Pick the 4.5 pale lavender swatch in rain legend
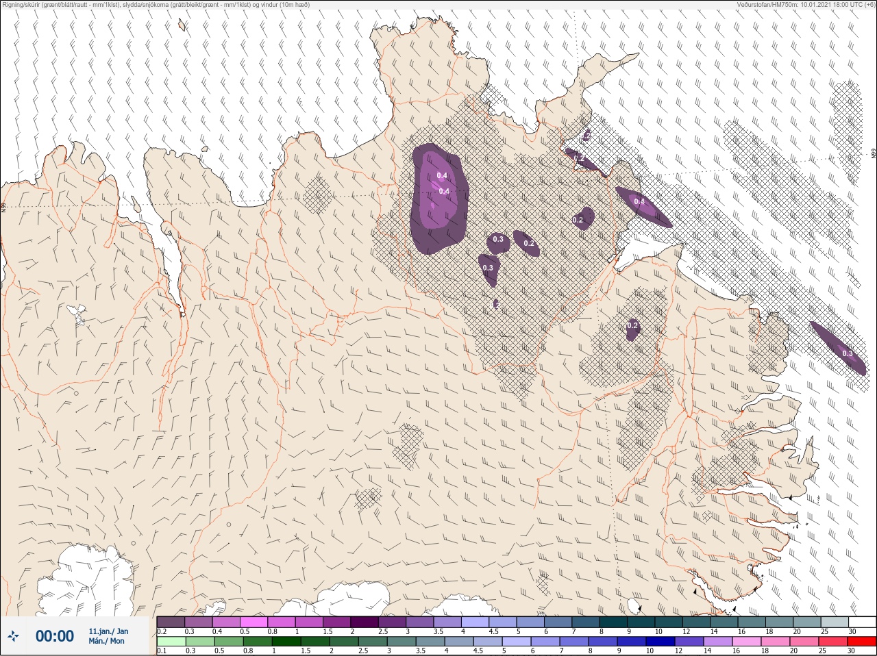The height and width of the screenshot is (656, 877). (489, 642)
